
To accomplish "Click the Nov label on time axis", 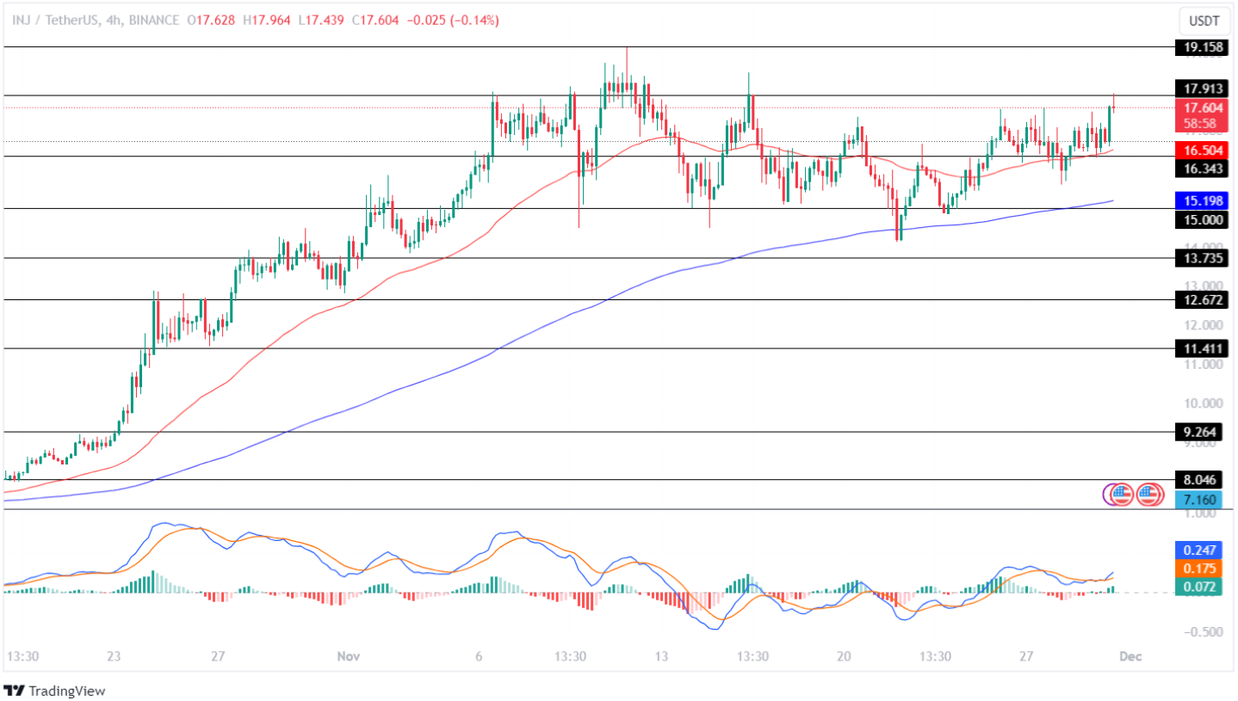I will click(x=348, y=656).
